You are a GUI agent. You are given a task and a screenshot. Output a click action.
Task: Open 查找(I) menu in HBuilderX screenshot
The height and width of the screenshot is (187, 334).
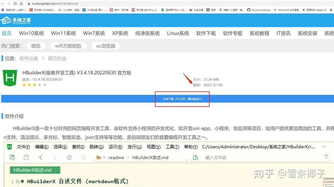tap(78, 147)
